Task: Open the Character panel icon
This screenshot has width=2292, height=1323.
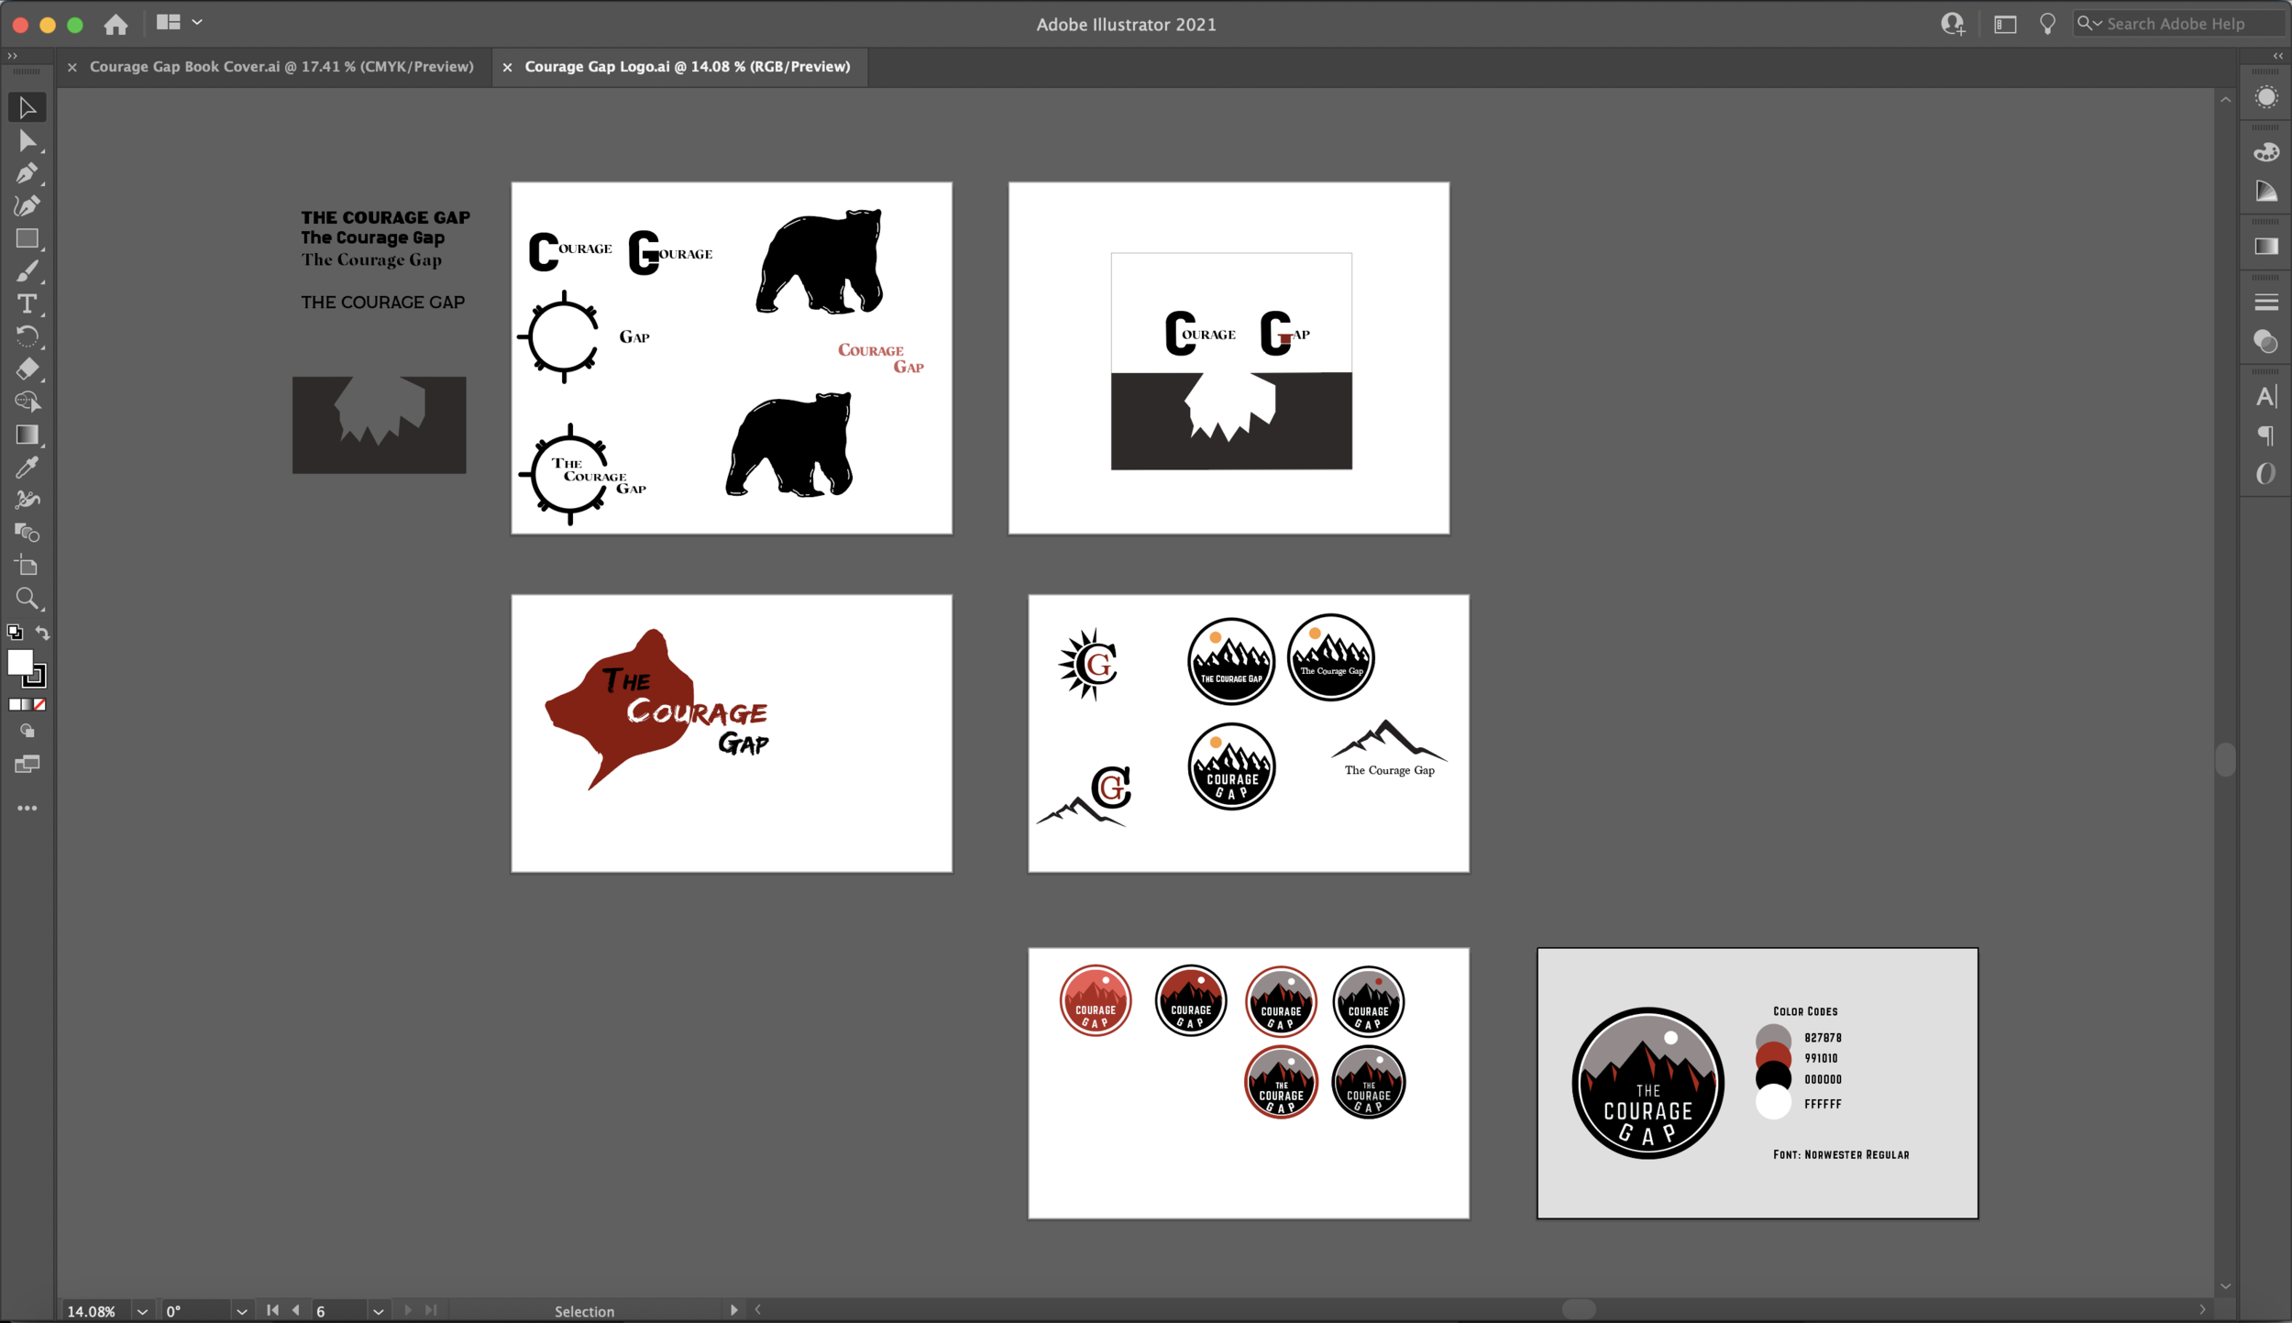Action: tap(2265, 396)
